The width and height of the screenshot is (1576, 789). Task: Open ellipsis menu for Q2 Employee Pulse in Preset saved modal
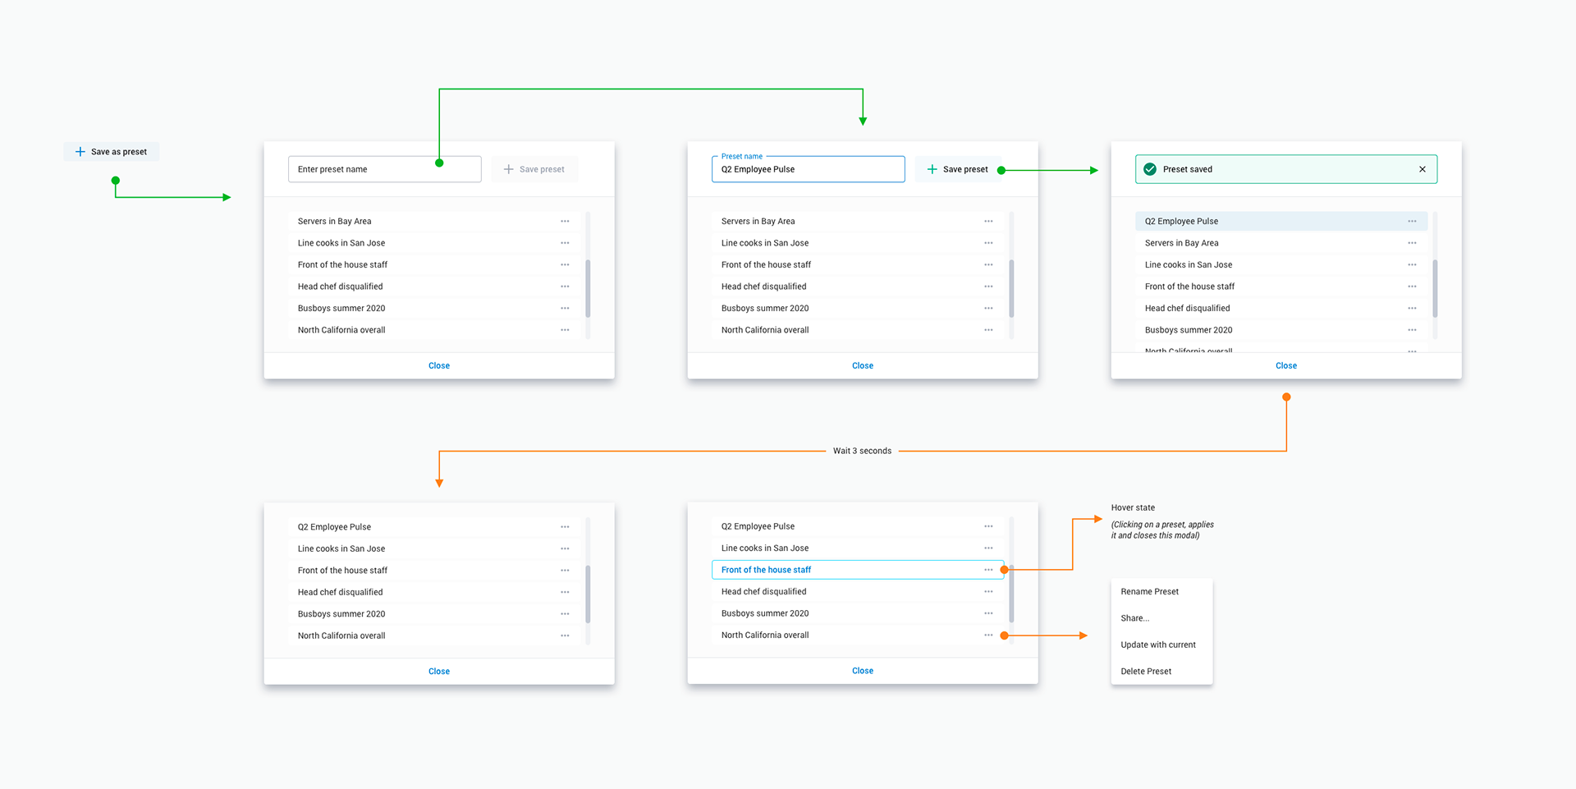(1412, 221)
